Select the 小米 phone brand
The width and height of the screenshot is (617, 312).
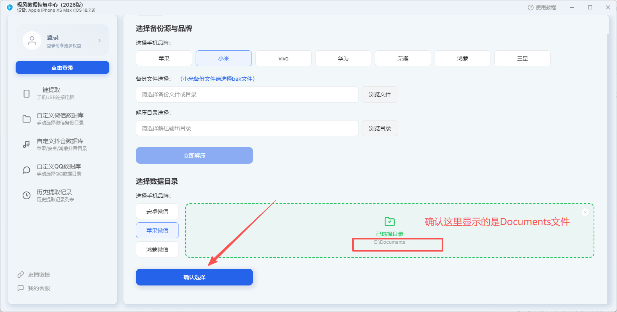[224, 58]
